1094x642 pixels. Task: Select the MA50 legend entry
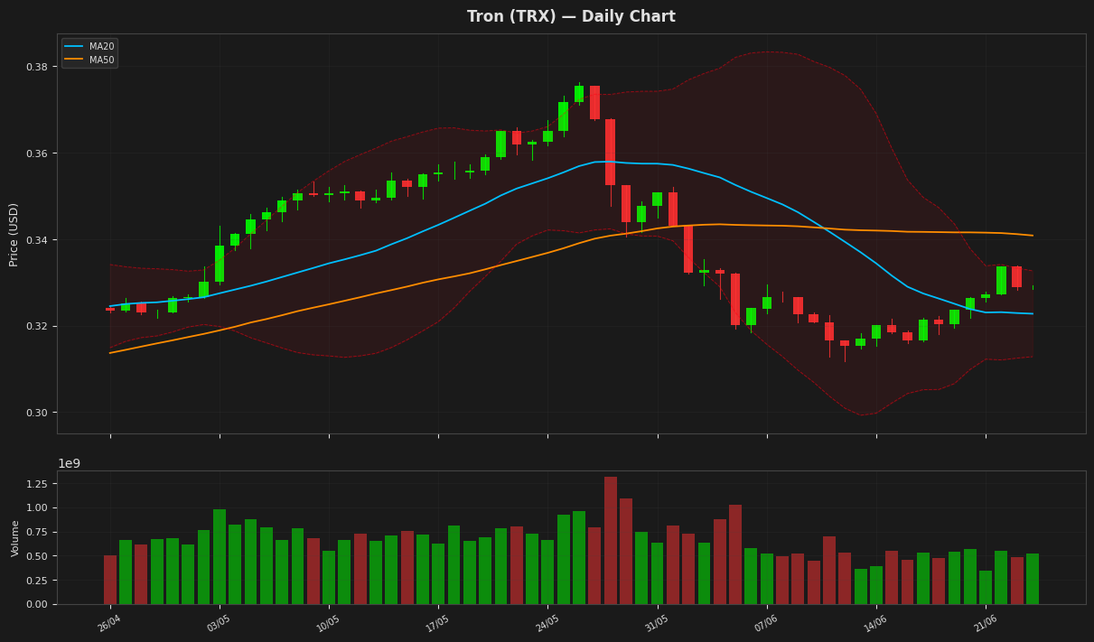tap(89, 60)
